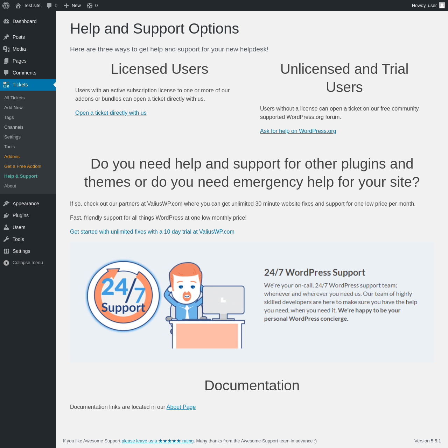
Task: Click the home icon beside Test site
Action: [18, 6]
